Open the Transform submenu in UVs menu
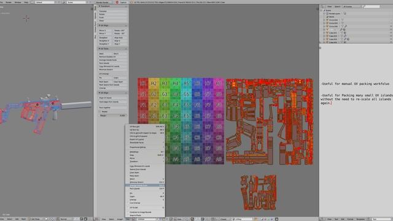393x221 pixels. (145, 161)
